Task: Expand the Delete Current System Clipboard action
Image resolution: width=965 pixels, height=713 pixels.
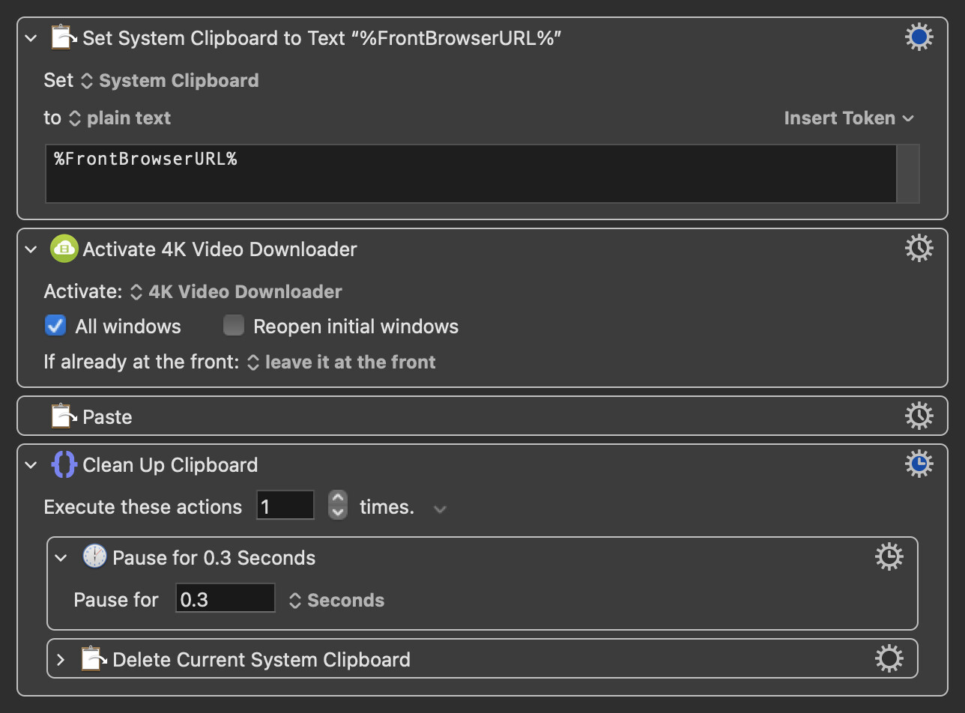Action: tap(61, 660)
